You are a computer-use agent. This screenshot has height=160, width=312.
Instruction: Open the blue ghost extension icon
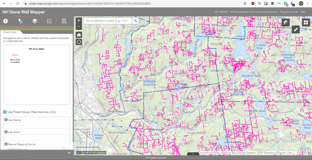pos(292,4)
